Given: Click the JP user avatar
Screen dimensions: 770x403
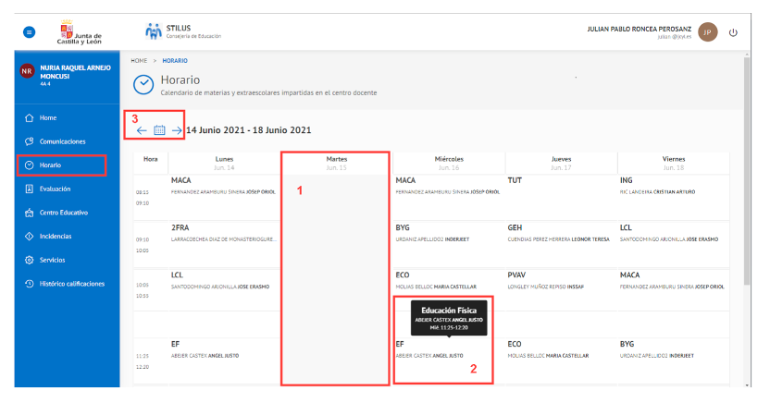Looking at the screenshot, I should (x=708, y=32).
